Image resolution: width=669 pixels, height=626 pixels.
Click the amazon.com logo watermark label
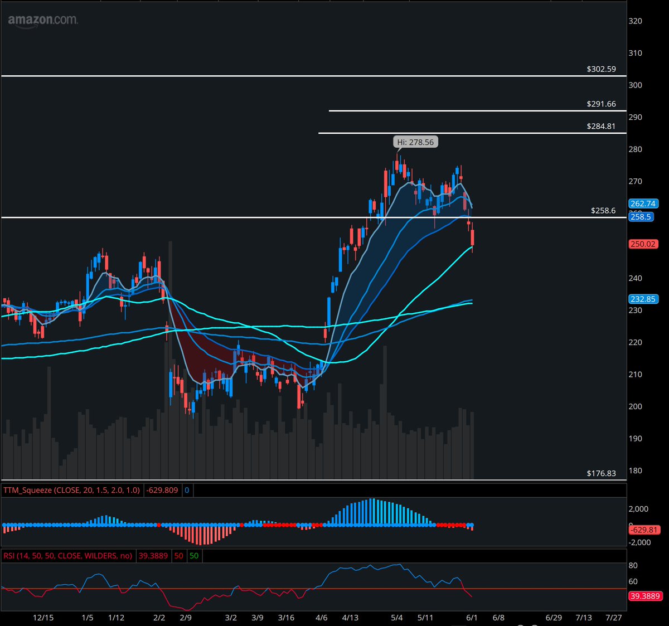point(43,20)
